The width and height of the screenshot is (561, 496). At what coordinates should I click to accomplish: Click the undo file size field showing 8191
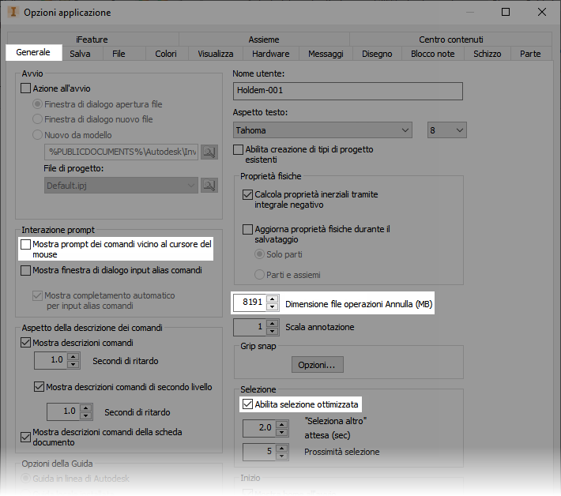point(250,302)
